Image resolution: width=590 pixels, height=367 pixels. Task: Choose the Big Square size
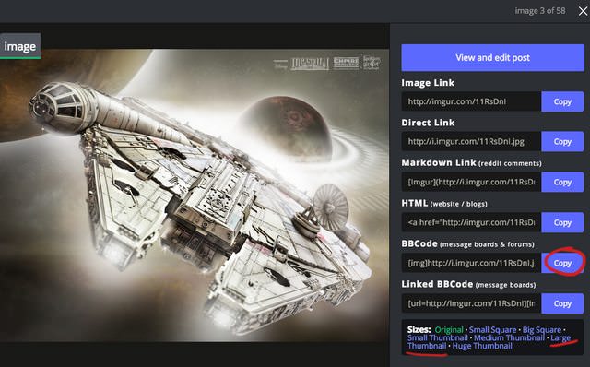[x=541, y=330]
